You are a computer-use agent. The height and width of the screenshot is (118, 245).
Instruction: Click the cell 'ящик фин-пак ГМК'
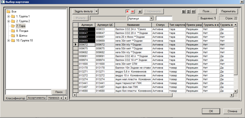point(133,87)
